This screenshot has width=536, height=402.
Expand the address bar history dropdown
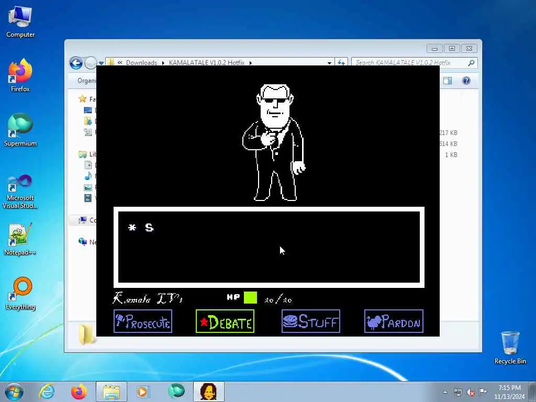pyautogui.click(x=329, y=63)
